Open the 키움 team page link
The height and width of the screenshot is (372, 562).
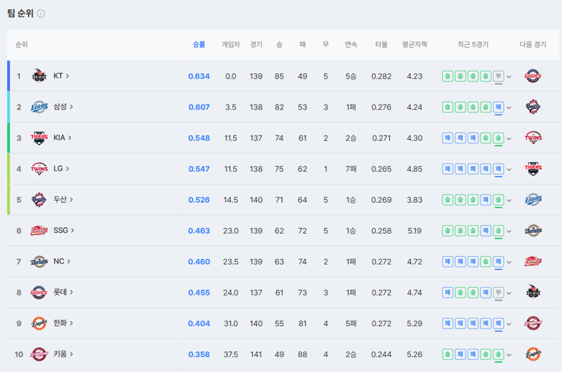pyautogui.click(x=63, y=354)
